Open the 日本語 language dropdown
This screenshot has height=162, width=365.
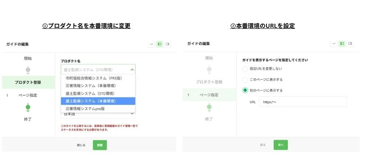(x=98, y=114)
